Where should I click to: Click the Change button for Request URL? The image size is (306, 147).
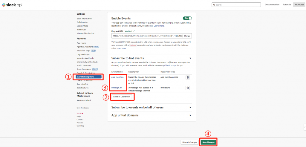tap(187, 36)
